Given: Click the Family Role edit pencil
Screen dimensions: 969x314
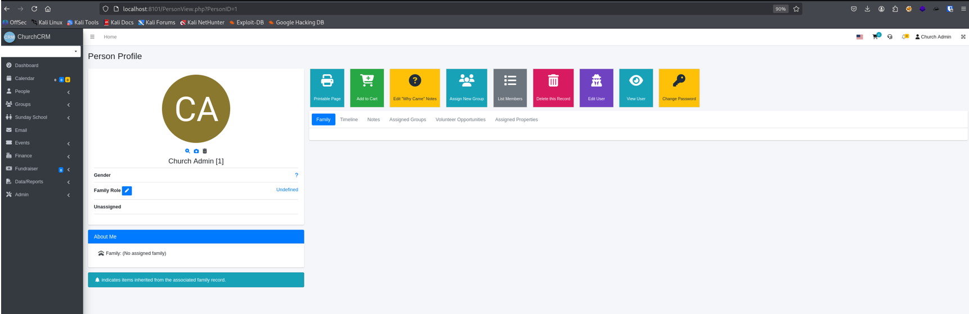Looking at the screenshot, I should click(x=127, y=191).
